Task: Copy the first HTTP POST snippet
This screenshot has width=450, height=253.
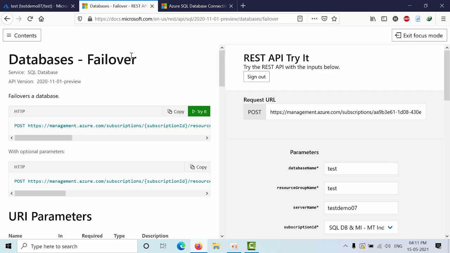Action: 176,111
